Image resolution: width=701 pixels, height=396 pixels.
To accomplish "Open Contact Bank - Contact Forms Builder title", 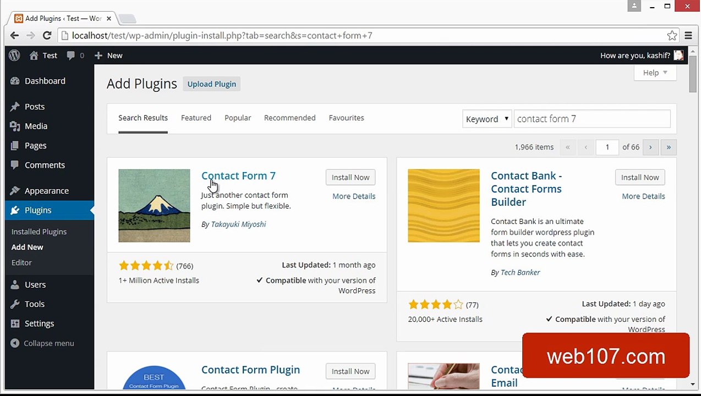I will (x=527, y=189).
